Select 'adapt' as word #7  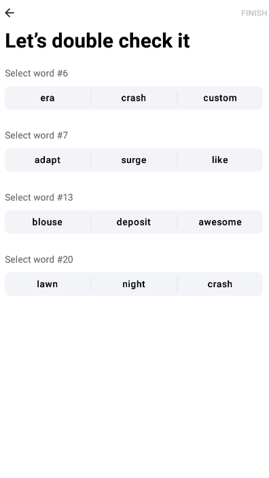click(48, 160)
